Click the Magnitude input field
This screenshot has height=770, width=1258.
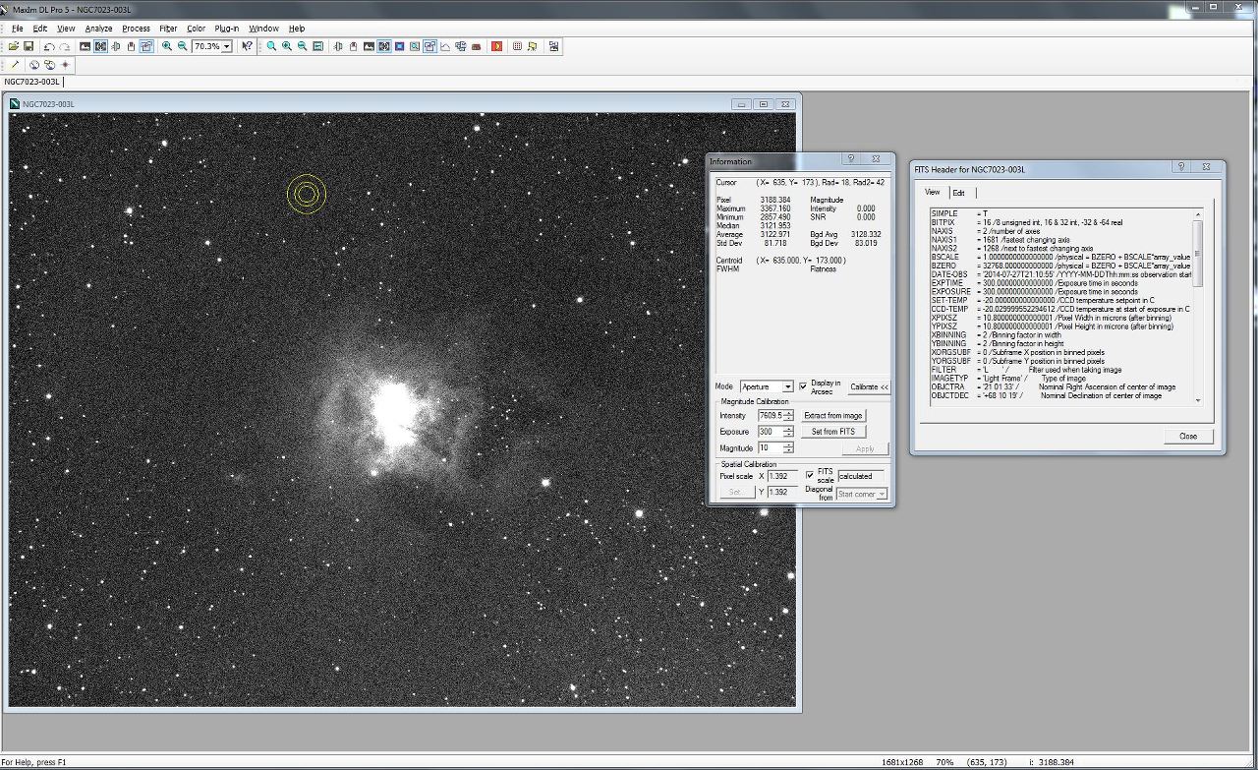770,448
